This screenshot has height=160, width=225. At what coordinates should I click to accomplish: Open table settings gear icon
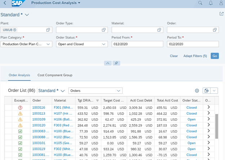tap(197, 91)
